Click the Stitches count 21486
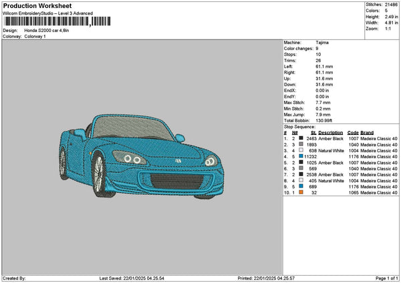 tap(390, 5)
